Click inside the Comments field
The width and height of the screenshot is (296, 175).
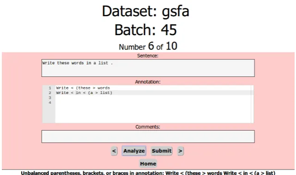click(148, 137)
